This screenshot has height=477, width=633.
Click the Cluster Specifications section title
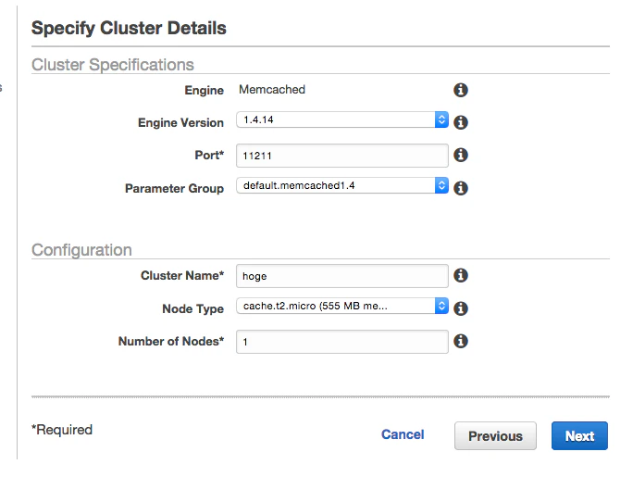(x=113, y=65)
